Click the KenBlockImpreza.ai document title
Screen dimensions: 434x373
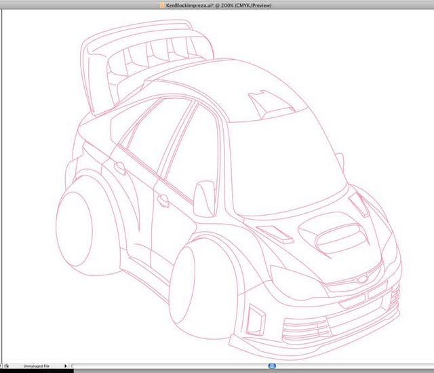[218, 5]
